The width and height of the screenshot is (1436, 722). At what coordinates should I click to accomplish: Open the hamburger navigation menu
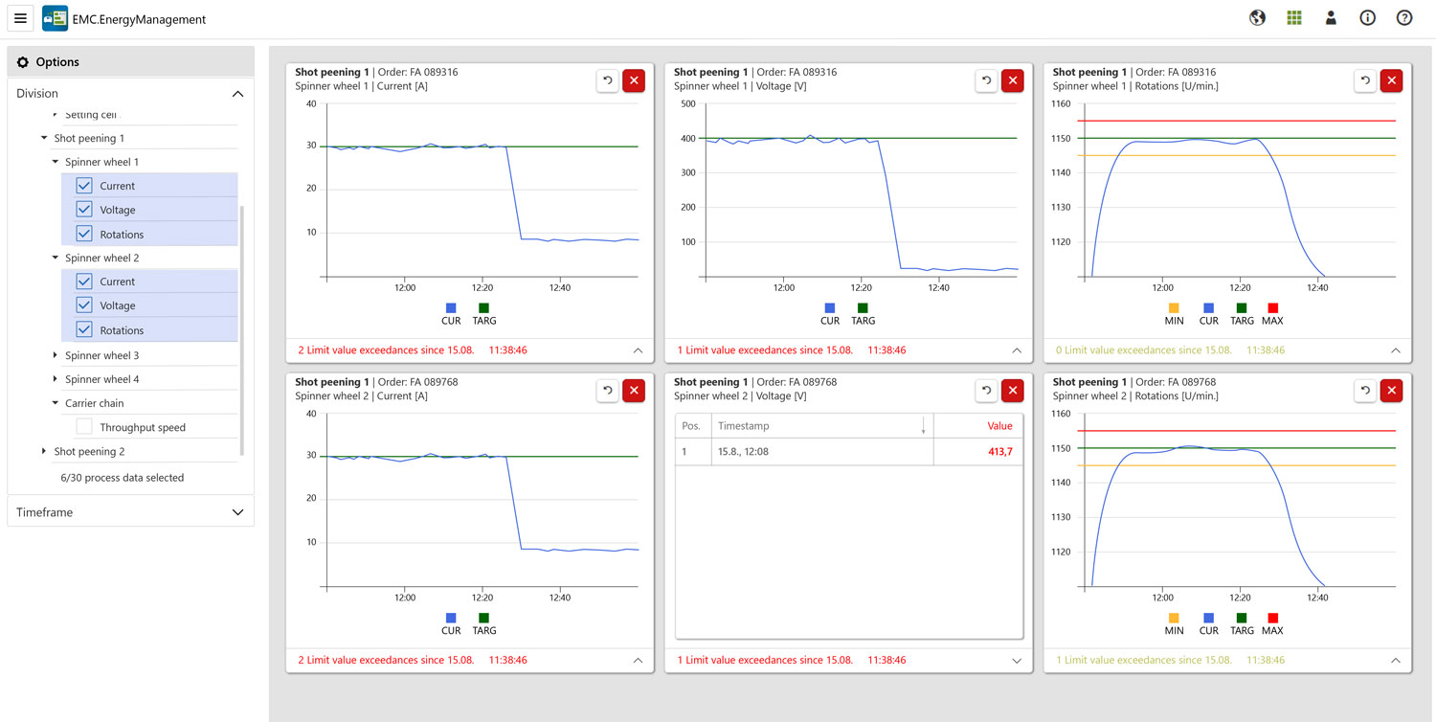(20, 18)
